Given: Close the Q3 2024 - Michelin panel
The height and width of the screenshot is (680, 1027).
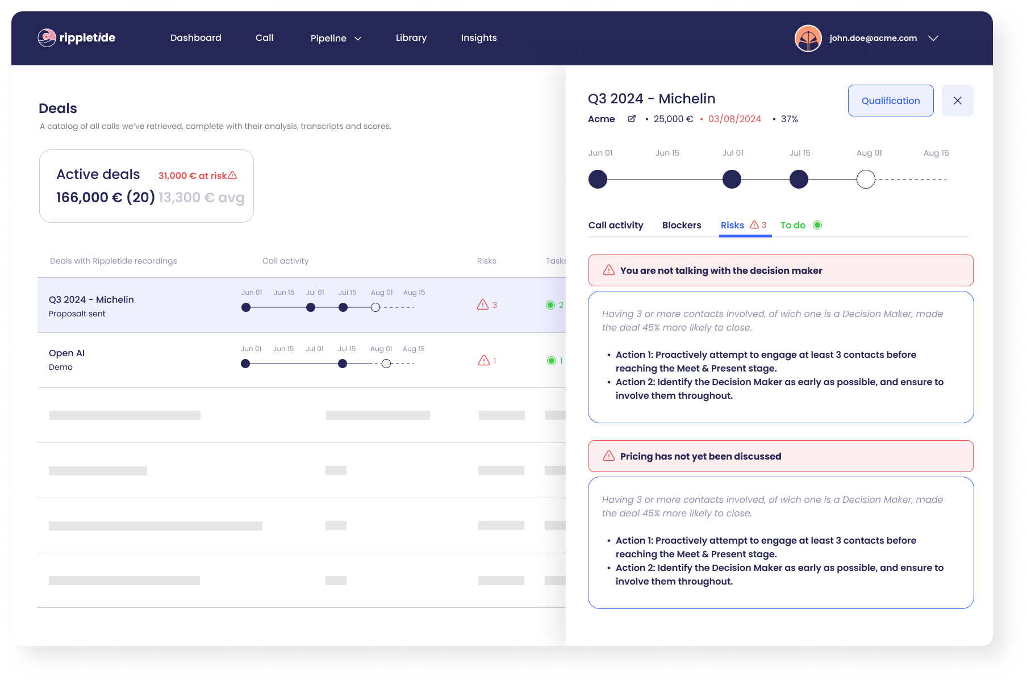Looking at the screenshot, I should click(x=958, y=101).
